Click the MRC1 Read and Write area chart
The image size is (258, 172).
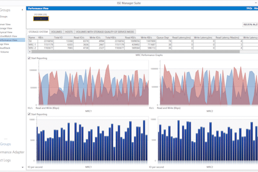[x=93, y=82]
